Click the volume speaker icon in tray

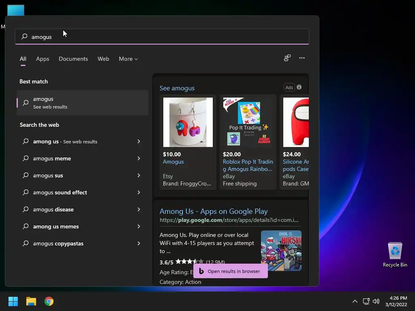(x=376, y=301)
